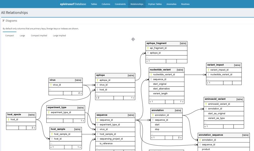This screenshot has height=151, width=254.
Task: Click the Diagrams branch icon
Action: [x=3, y=21]
